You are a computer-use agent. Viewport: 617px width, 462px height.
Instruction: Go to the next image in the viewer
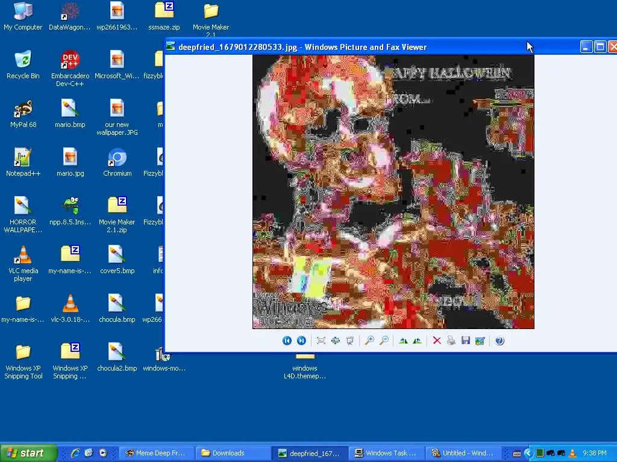tap(301, 340)
